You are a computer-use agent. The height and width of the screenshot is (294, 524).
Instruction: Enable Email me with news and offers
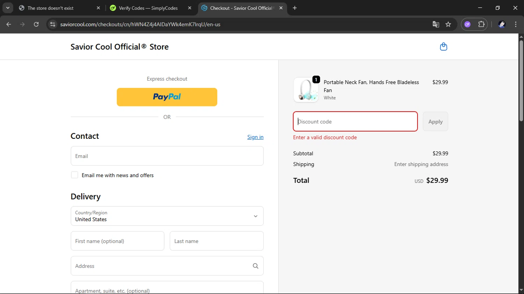[75, 175]
